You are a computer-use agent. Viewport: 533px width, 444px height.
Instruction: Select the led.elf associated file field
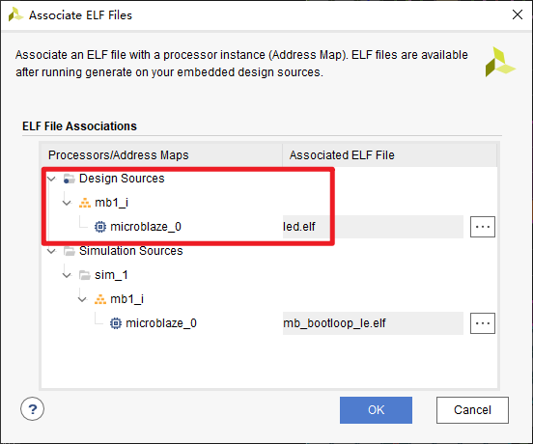pos(373,227)
